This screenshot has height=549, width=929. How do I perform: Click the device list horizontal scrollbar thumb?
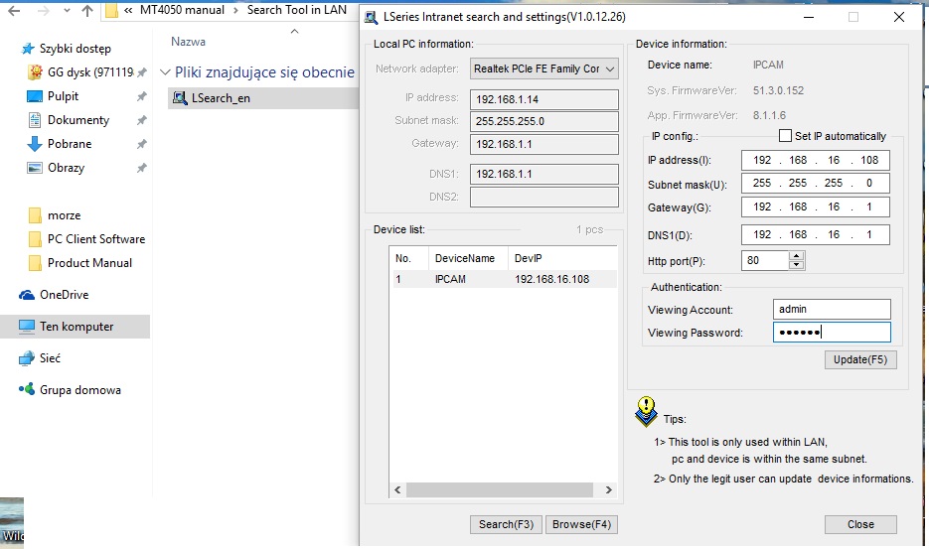500,489
